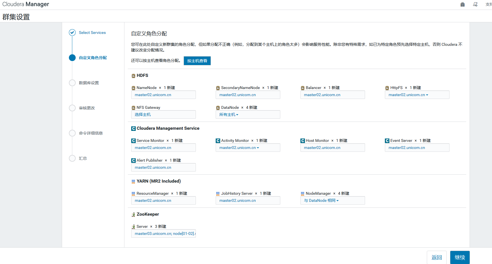Select the 数据库设置 wizard step
492x264 pixels.
[89, 83]
